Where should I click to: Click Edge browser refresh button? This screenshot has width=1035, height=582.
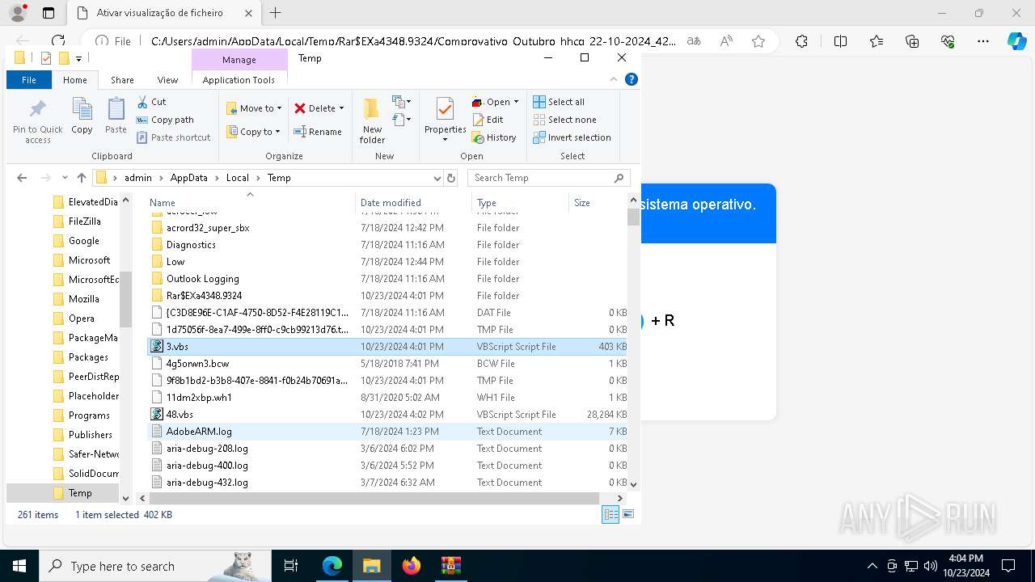tap(58, 41)
